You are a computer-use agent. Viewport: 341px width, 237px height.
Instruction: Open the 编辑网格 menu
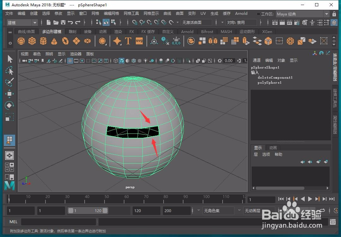[111, 14]
